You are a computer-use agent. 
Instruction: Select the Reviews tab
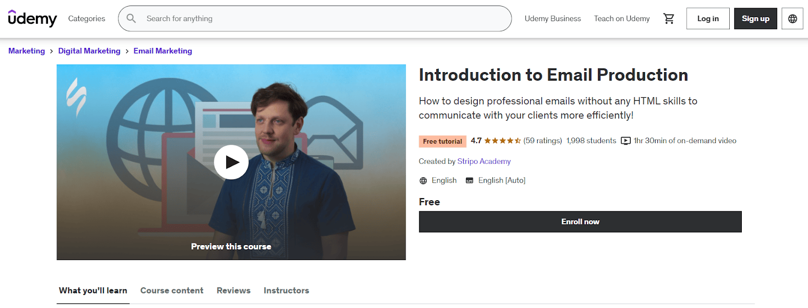[233, 290]
